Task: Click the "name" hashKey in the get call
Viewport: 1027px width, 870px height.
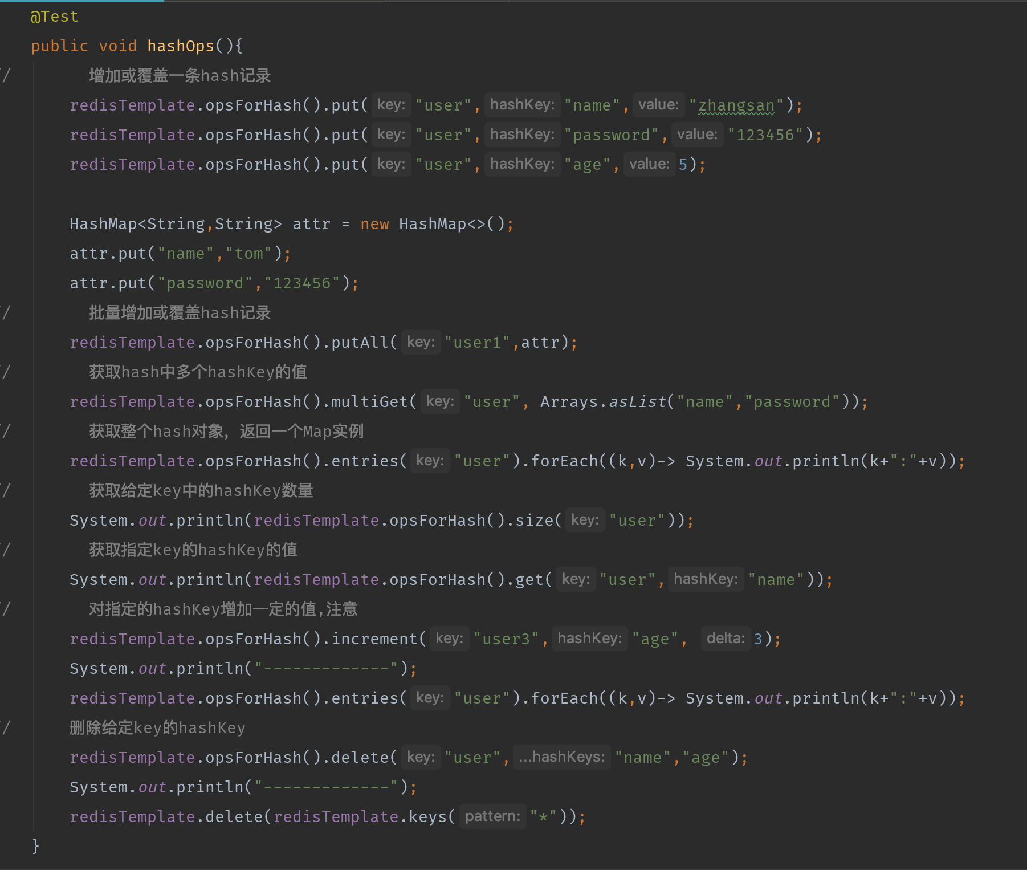Action: point(776,580)
